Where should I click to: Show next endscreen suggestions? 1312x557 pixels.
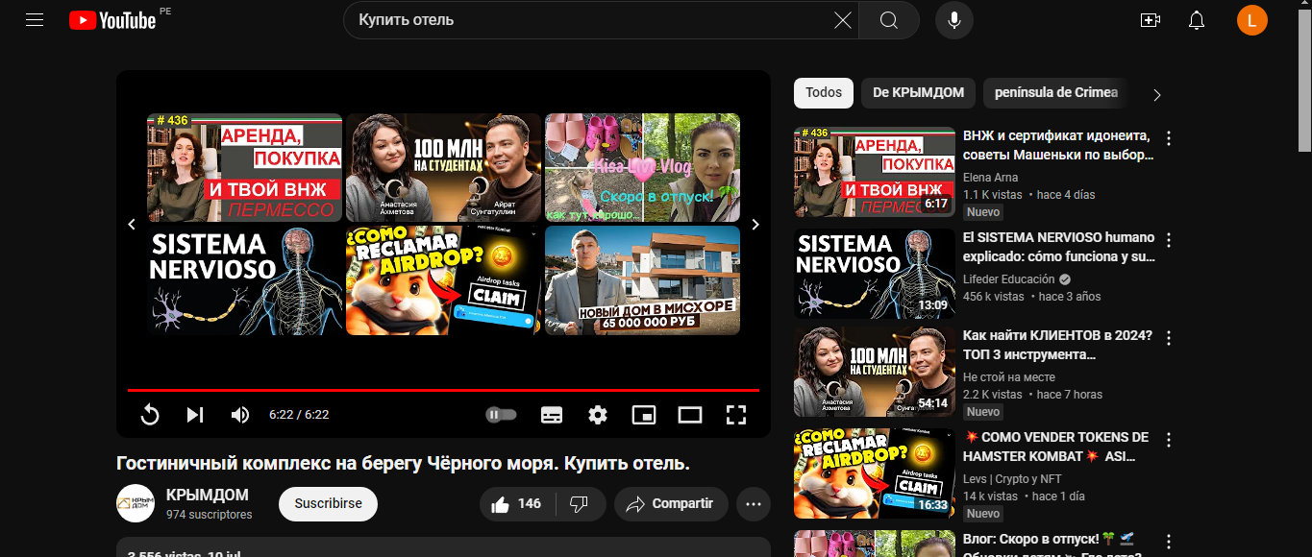point(755,225)
